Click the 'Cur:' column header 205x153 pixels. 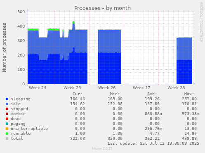[78, 94]
